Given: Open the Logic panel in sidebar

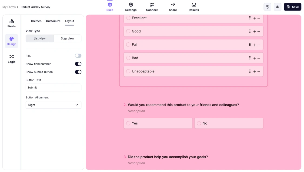Looking at the screenshot, I should click(x=12, y=59).
